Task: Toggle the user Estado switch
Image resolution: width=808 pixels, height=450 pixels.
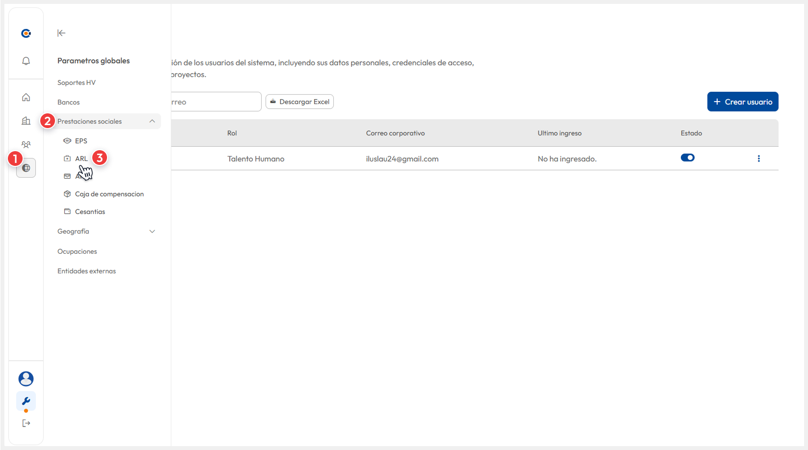Action: point(687,158)
